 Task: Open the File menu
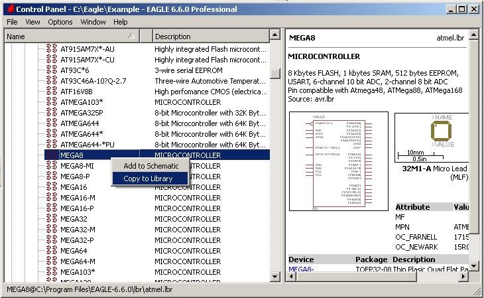pyautogui.click(x=12, y=22)
